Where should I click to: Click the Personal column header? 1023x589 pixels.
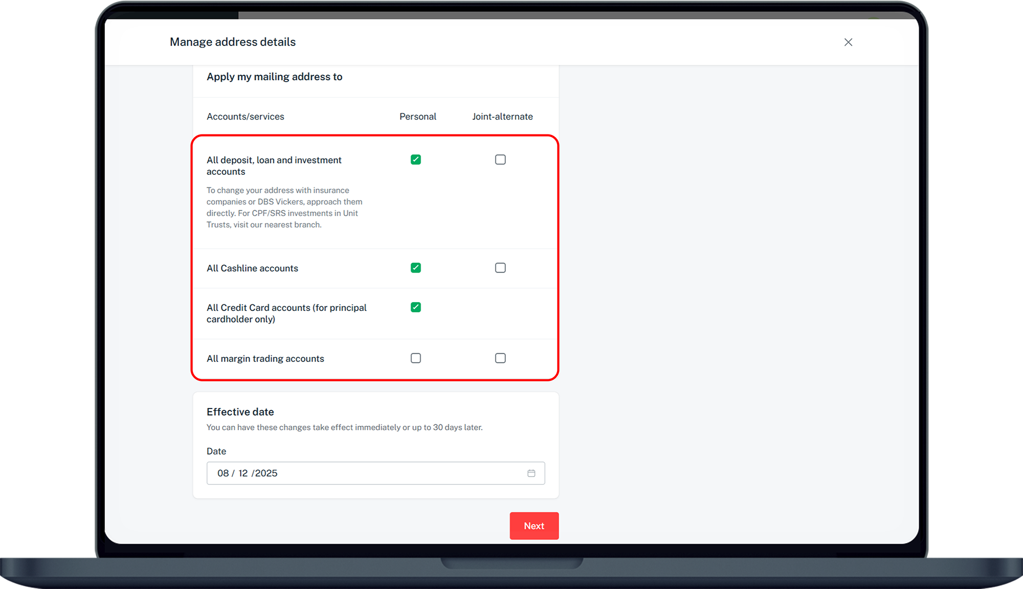[x=417, y=116]
